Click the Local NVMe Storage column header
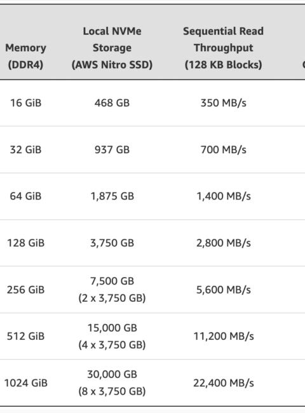The image size is (305, 413). click(112, 48)
